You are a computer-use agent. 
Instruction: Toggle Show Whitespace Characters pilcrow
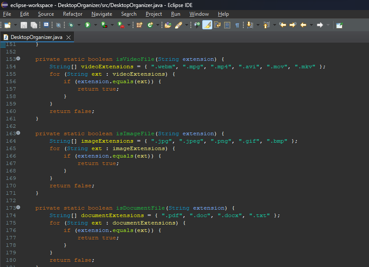(237, 25)
